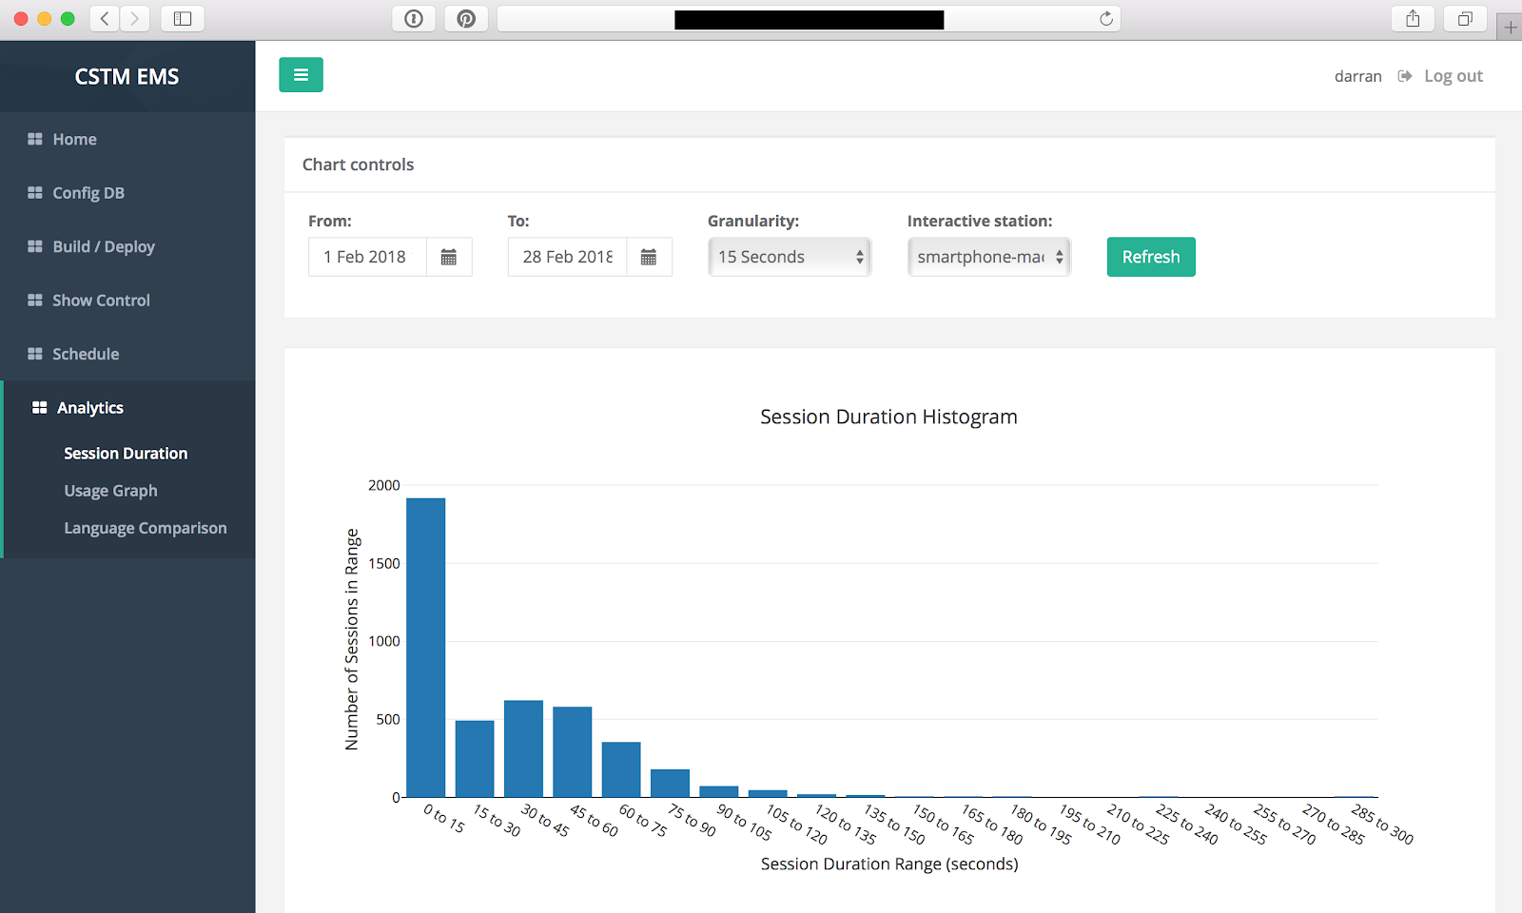The width and height of the screenshot is (1522, 913).
Task: Click the tallest bar for 0 to 15
Action: click(425, 647)
